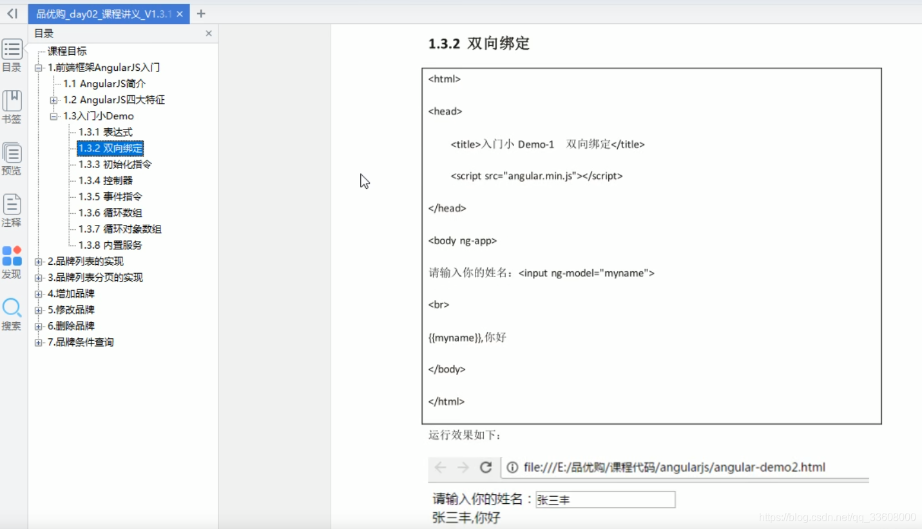Click the 张三丰,你好 output text
Viewport: 922px width, 529px height.
point(466,517)
